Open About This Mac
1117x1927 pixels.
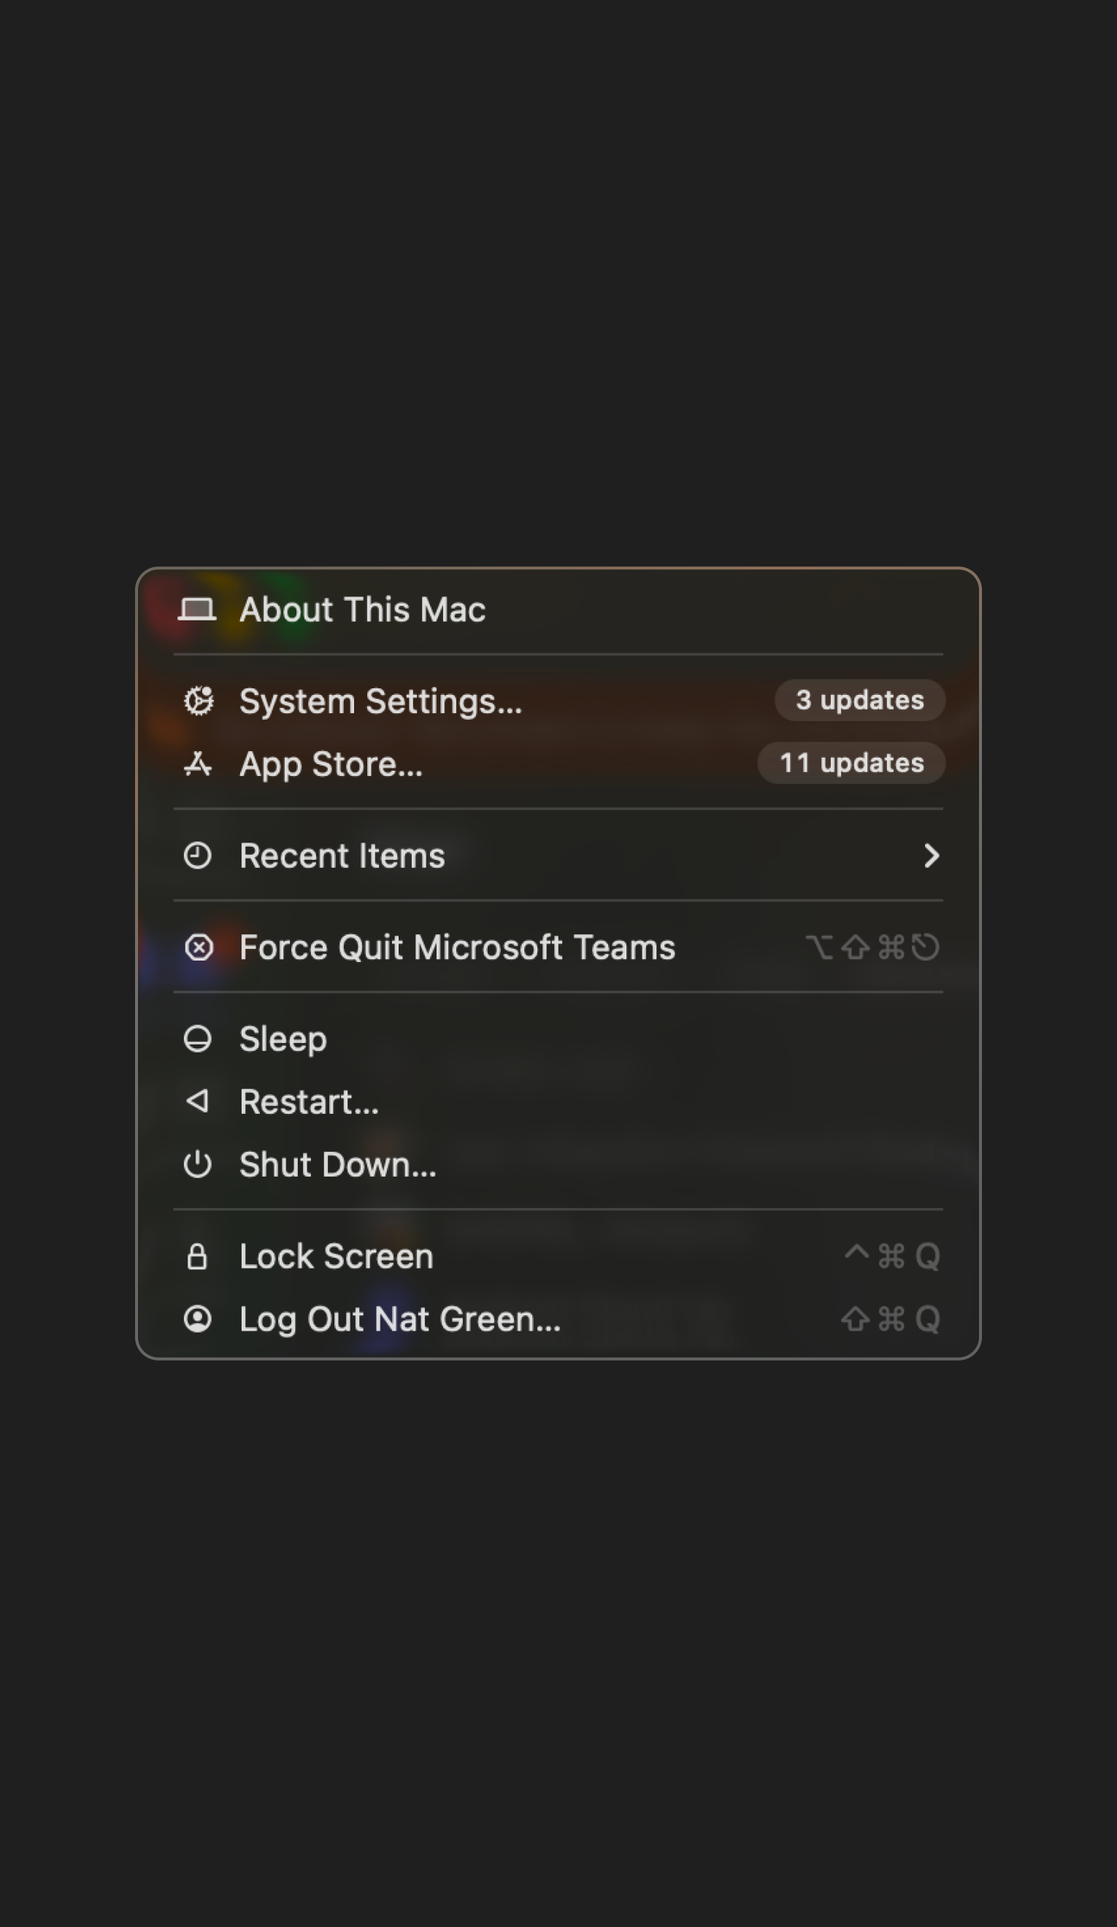point(362,609)
